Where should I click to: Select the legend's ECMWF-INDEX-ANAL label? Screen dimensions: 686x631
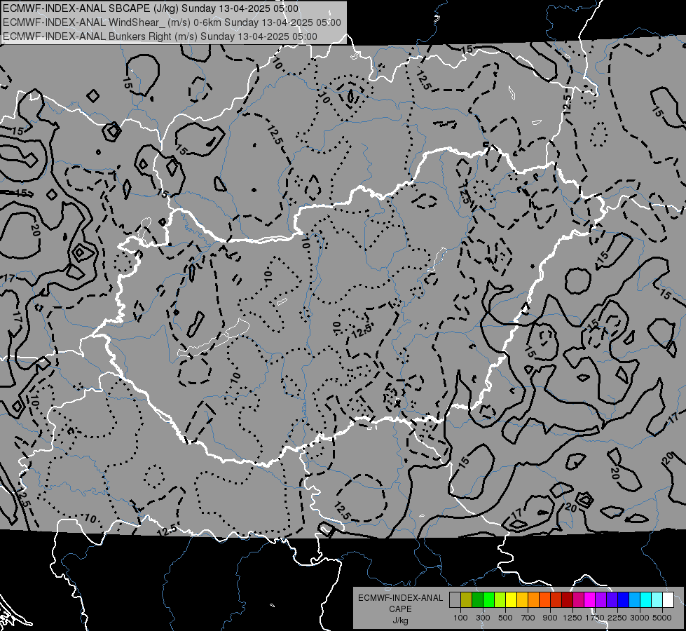(x=400, y=598)
